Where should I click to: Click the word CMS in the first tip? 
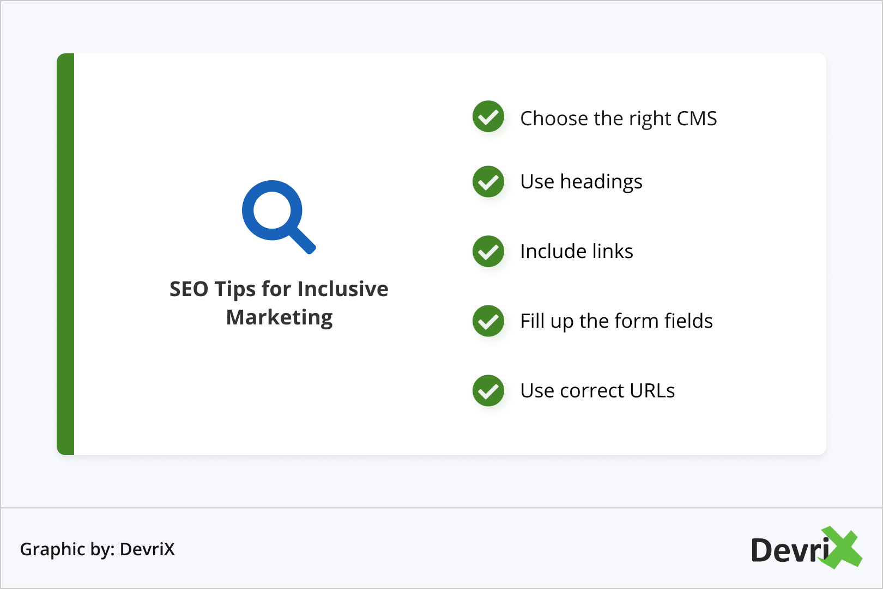[x=697, y=119]
